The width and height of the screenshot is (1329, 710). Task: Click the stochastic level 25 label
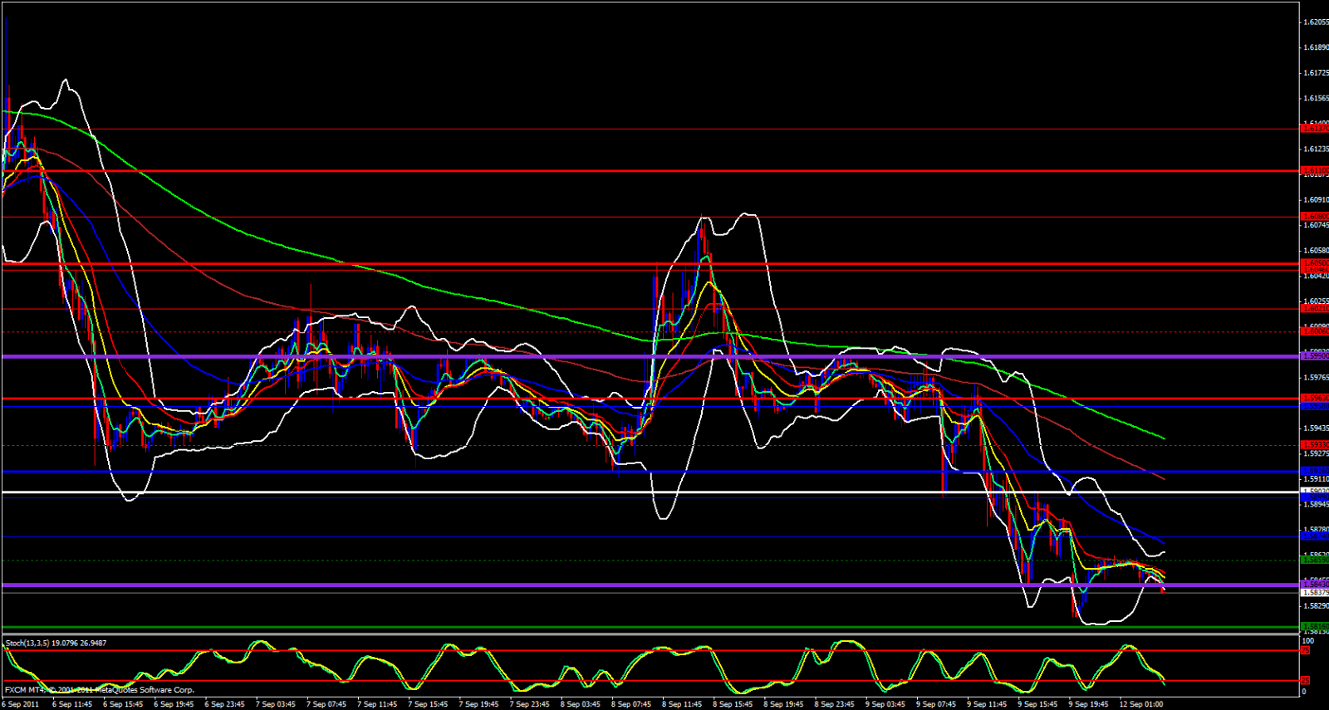(1306, 681)
